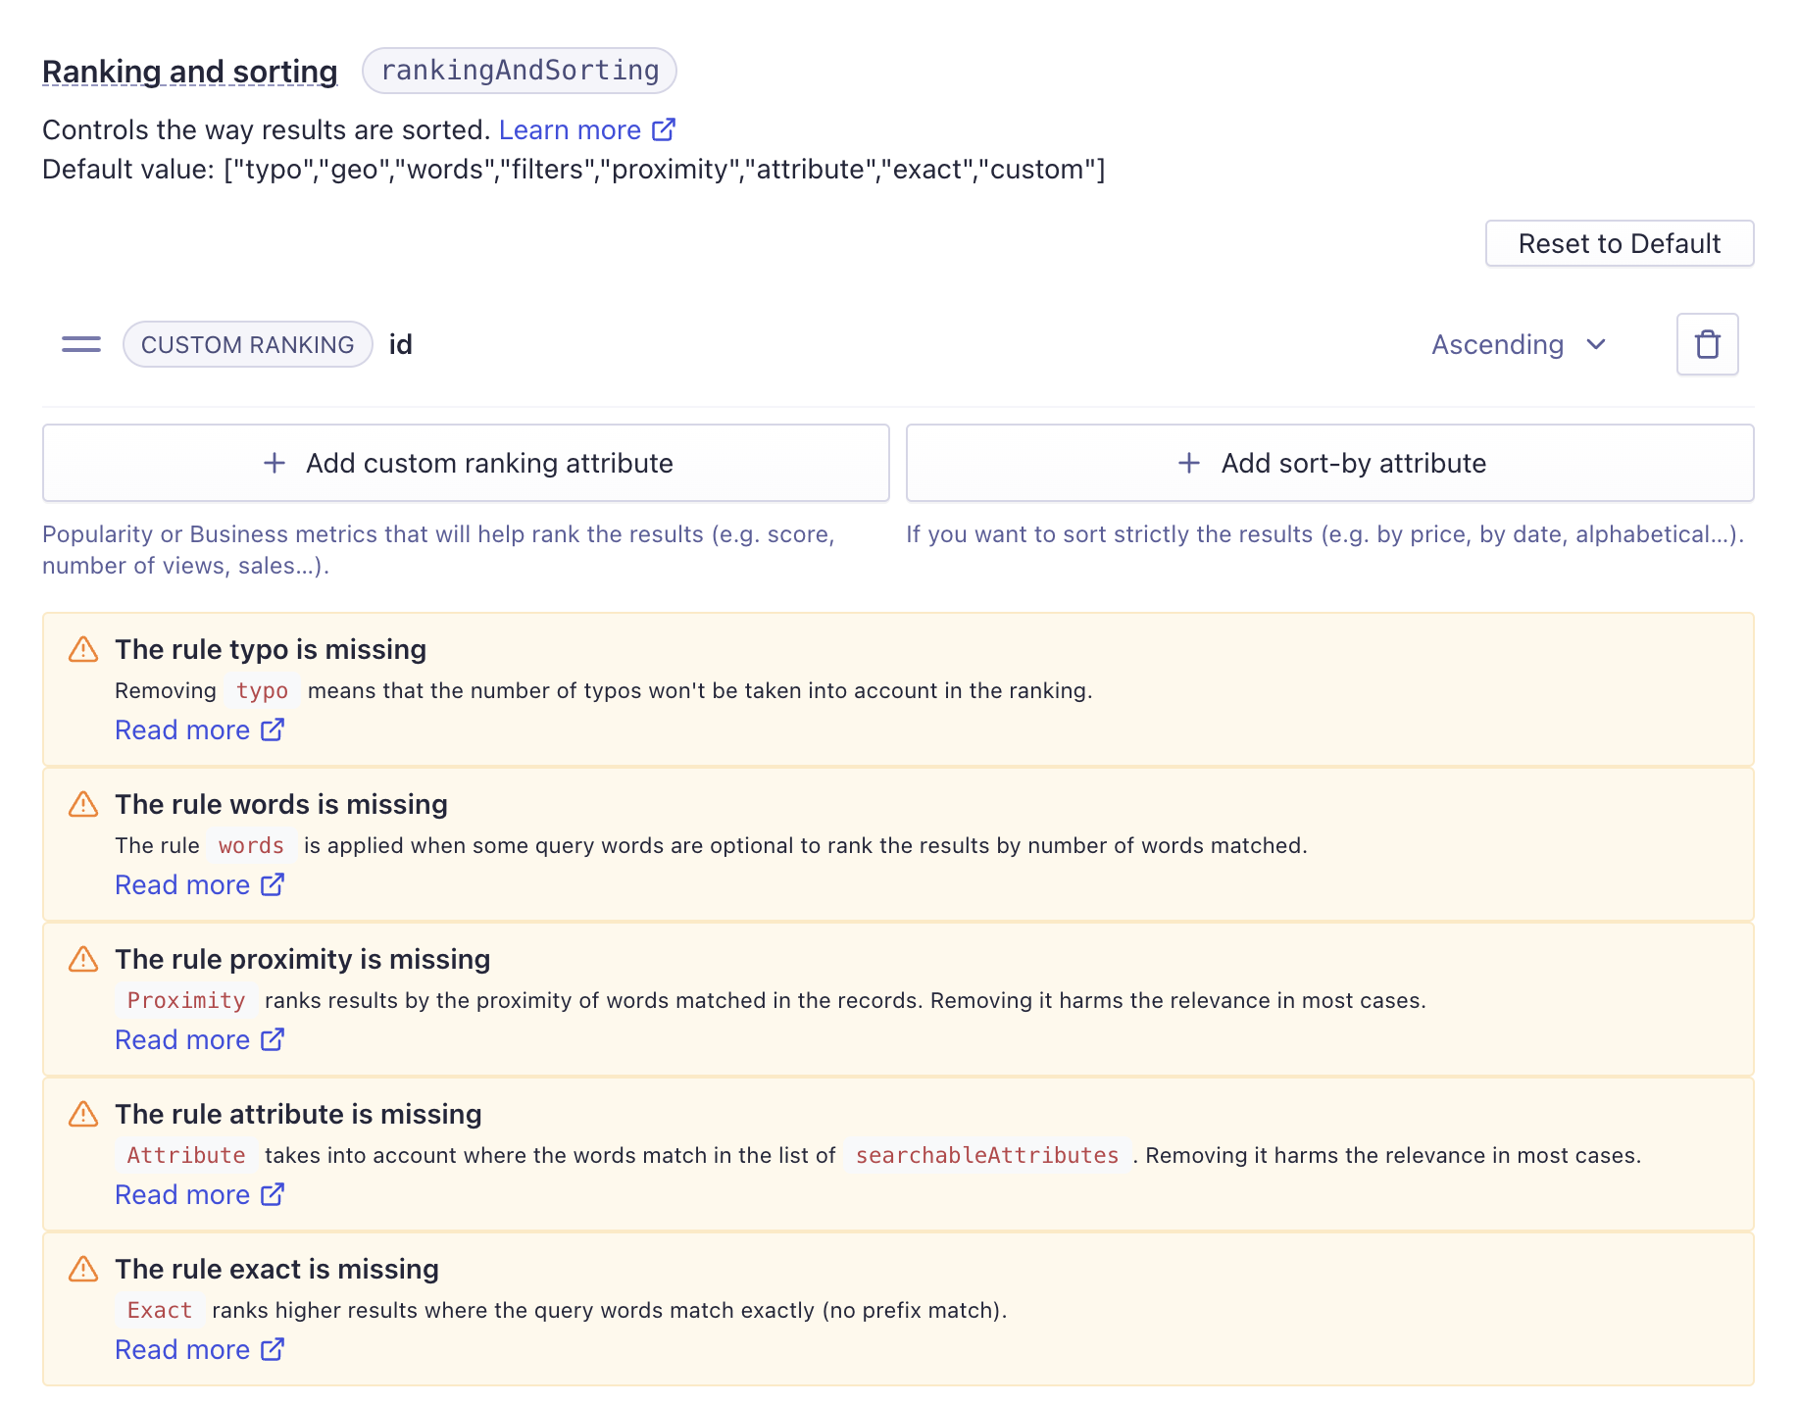Click the exact rule warning icon
1798x1406 pixels.
(83, 1269)
